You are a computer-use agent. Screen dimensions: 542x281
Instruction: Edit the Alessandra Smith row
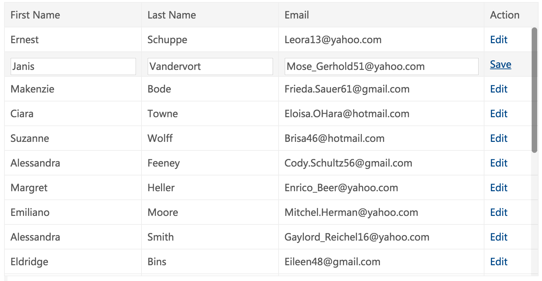pos(498,237)
